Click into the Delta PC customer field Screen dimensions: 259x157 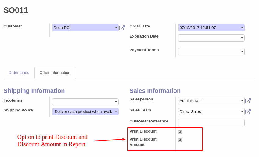click(83, 28)
